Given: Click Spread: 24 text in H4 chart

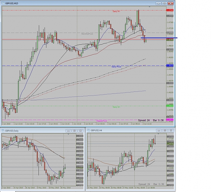Looking at the screenshot, I should point(144,184).
